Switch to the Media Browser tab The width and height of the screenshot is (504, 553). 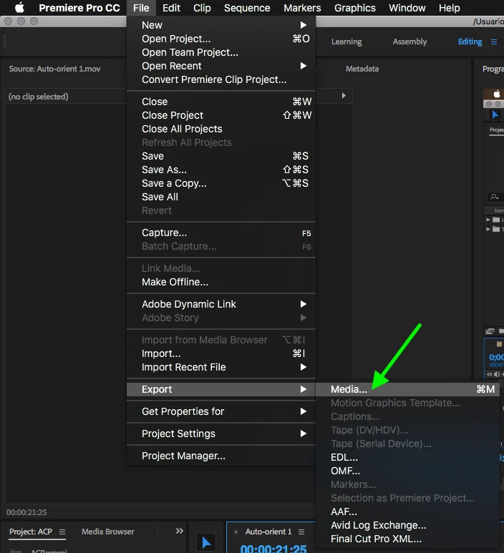tap(108, 532)
